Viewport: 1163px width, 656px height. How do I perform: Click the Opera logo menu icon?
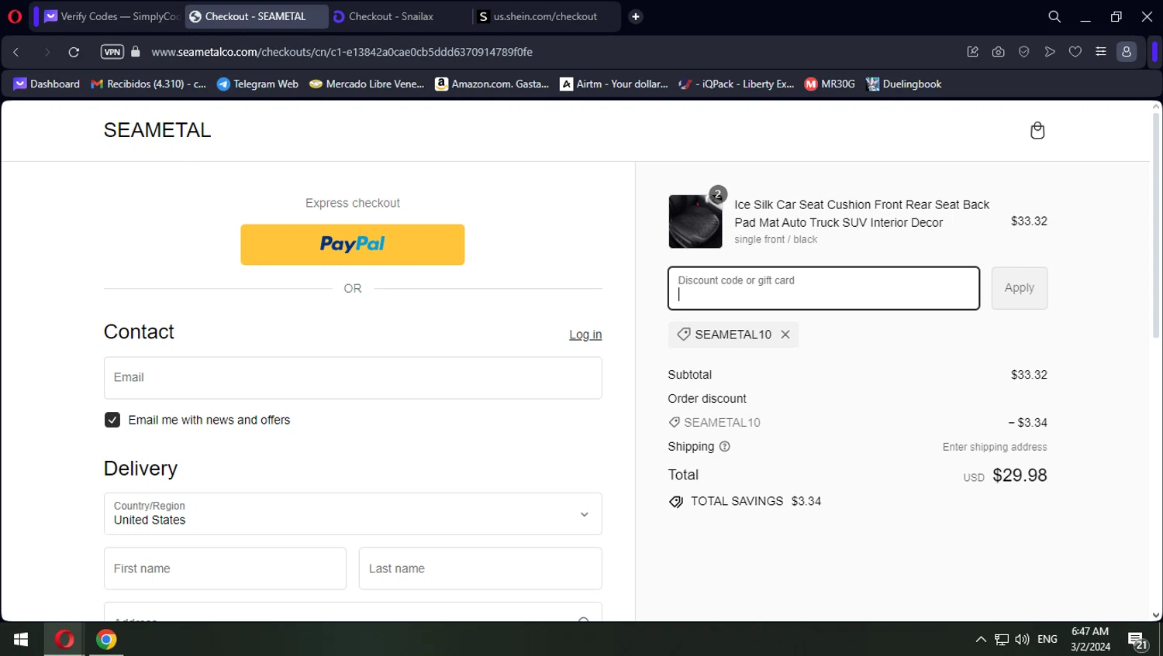[x=15, y=16]
